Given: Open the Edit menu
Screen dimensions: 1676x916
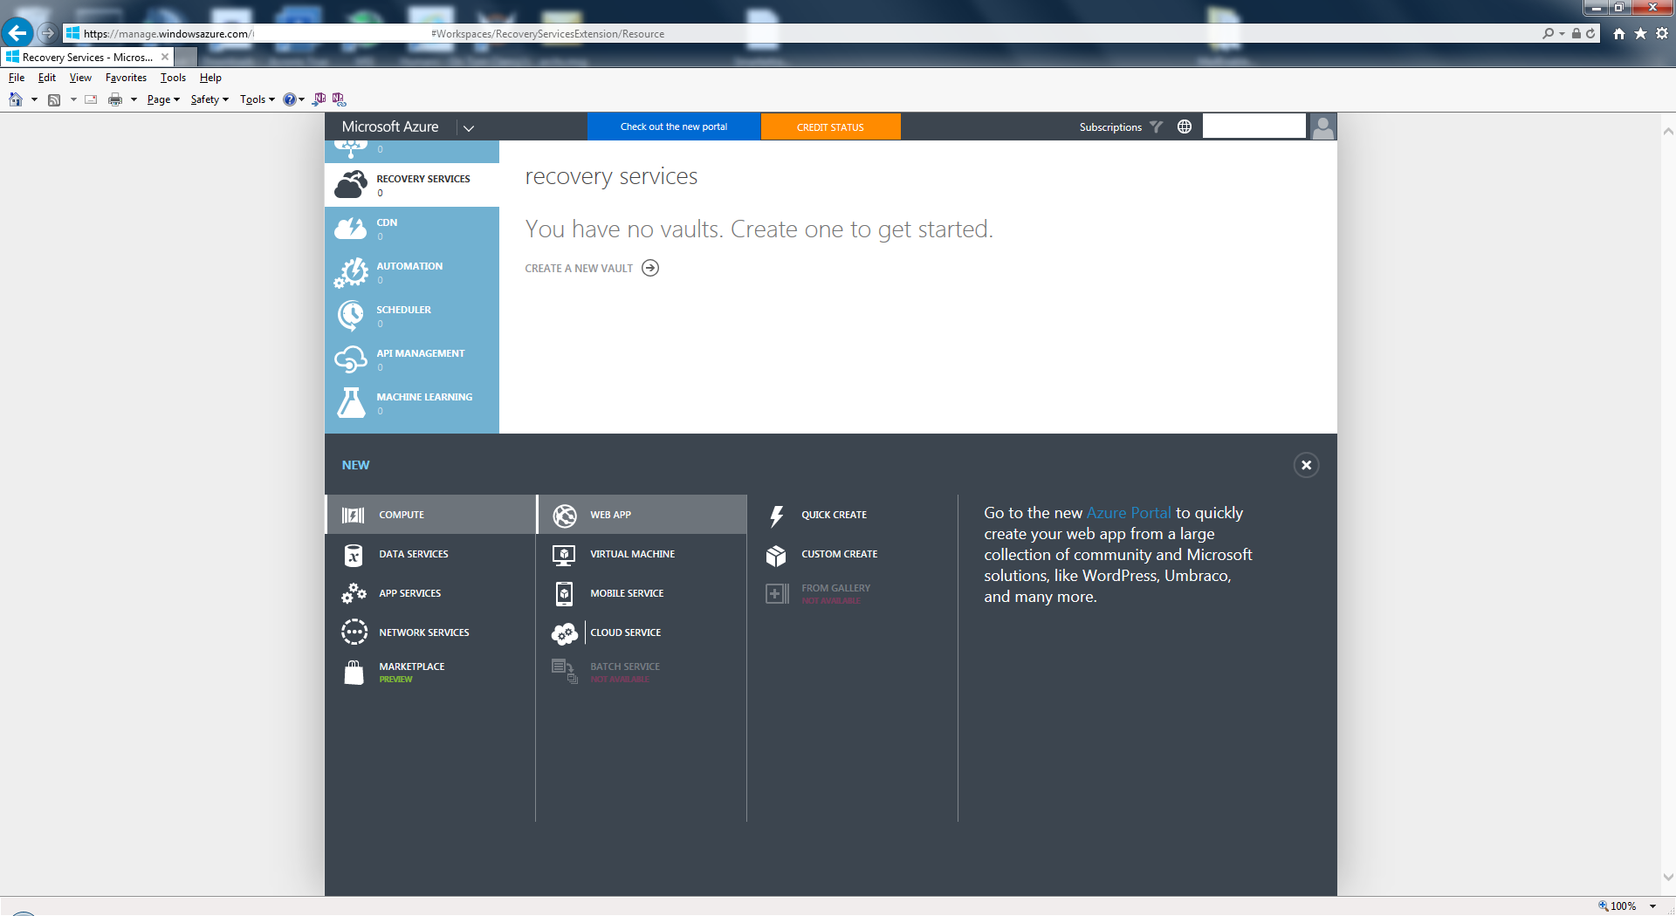Looking at the screenshot, I should pyautogui.click(x=47, y=78).
